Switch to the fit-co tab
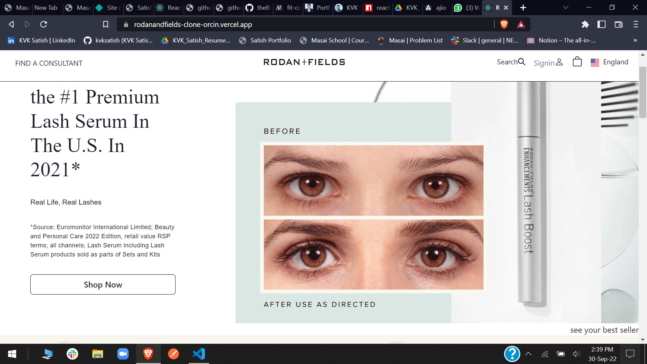This screenshot has width=647, height=364. coord(288,7)
